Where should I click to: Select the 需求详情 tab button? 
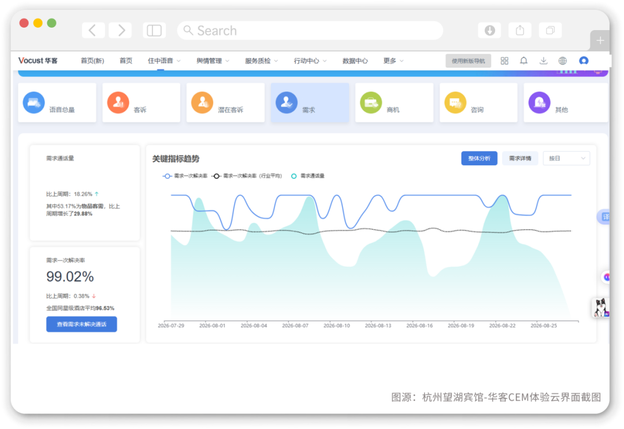[520, 158]
